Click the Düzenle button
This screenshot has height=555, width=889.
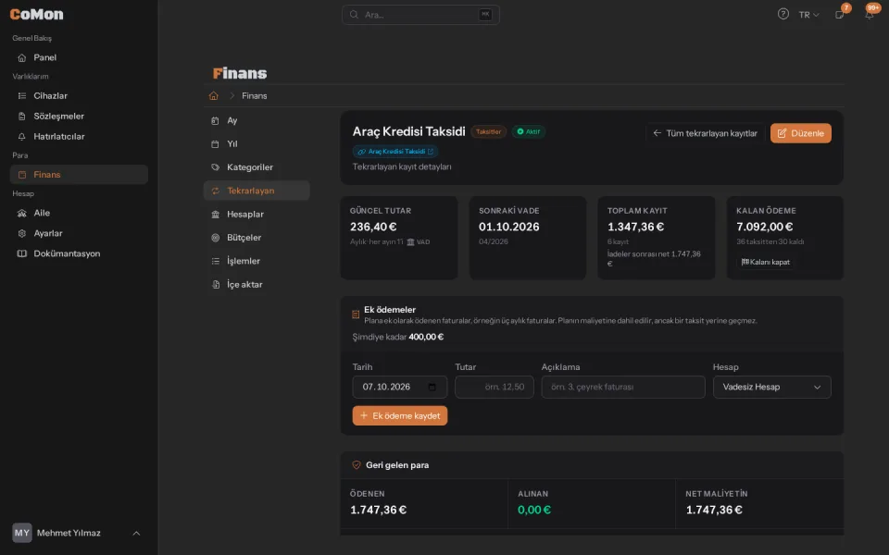[800, 133]
